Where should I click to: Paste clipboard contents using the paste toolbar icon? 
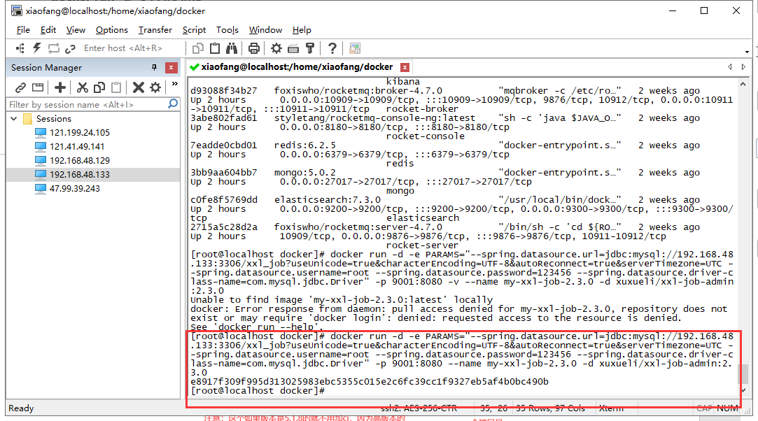214,48
